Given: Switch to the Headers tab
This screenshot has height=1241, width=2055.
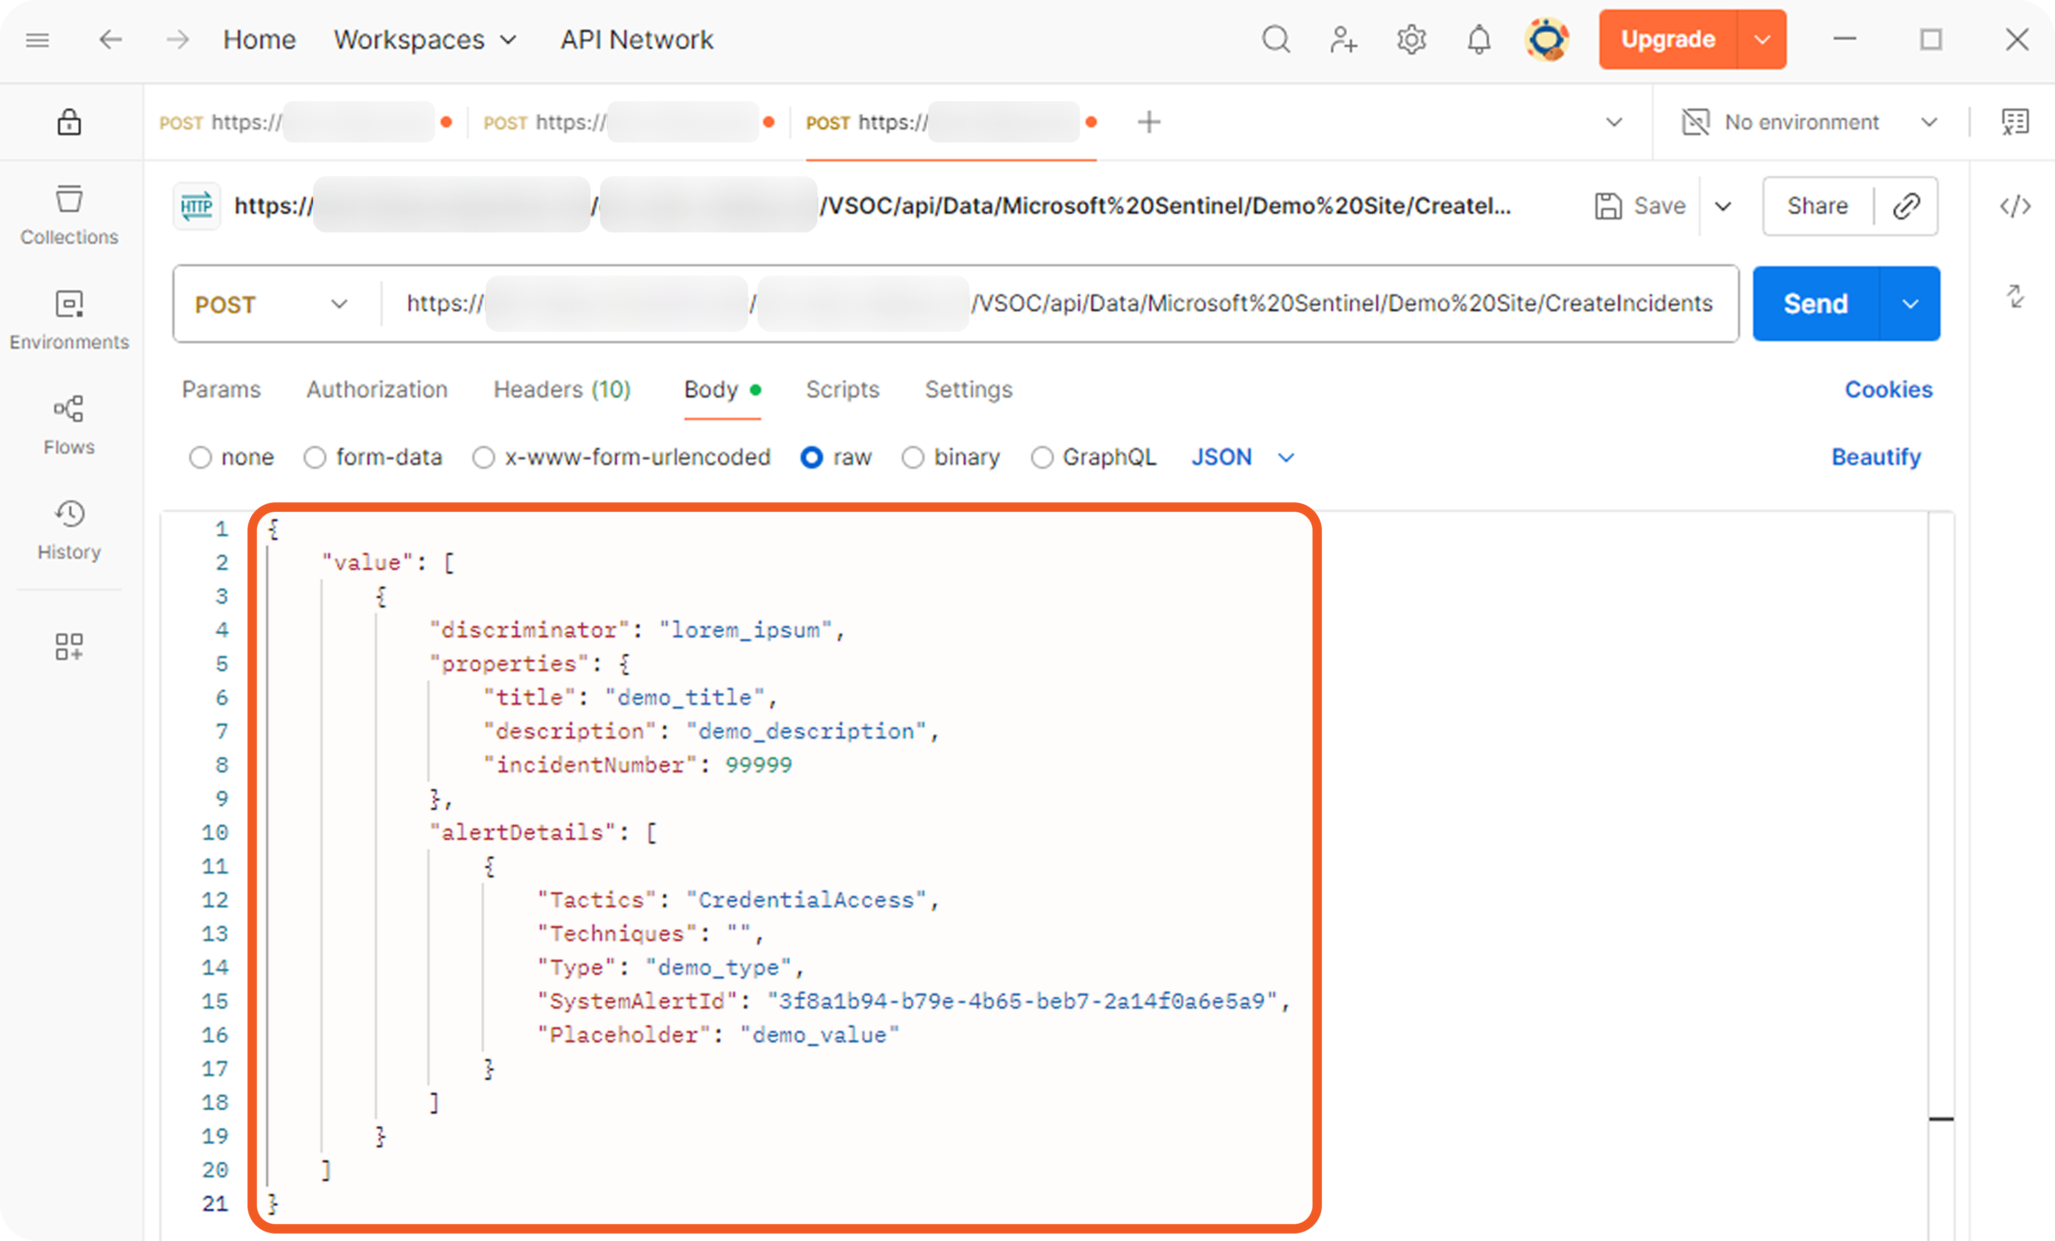Looking at the screenshot, I should coord(561,389).
